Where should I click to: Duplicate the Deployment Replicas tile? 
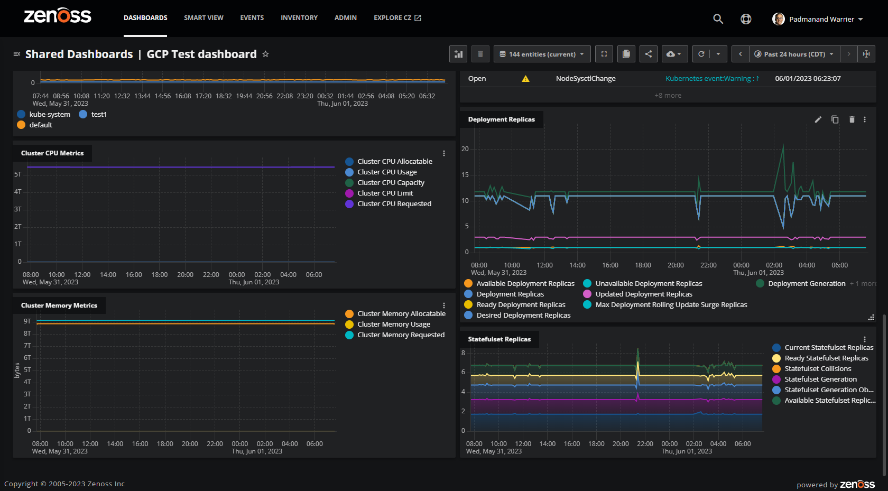tap(835, 119)
